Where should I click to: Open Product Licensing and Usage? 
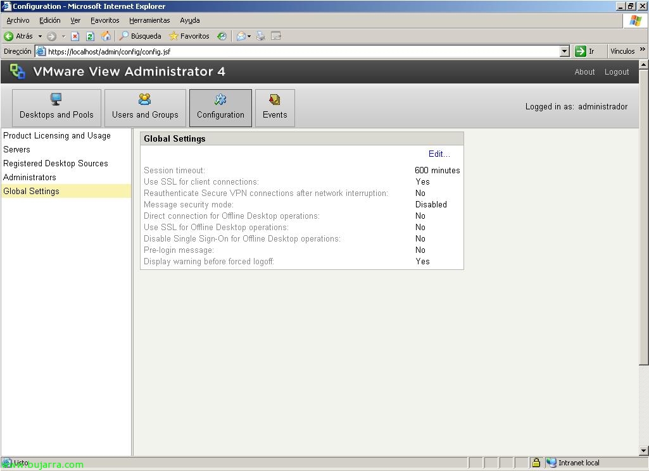57,135
